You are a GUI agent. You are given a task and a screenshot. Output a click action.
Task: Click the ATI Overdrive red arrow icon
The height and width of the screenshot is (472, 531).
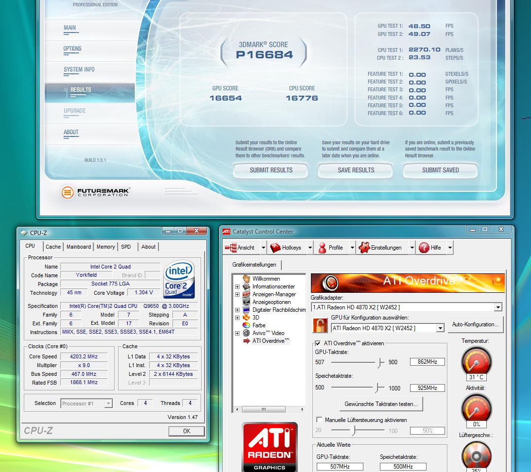(246, 341)
